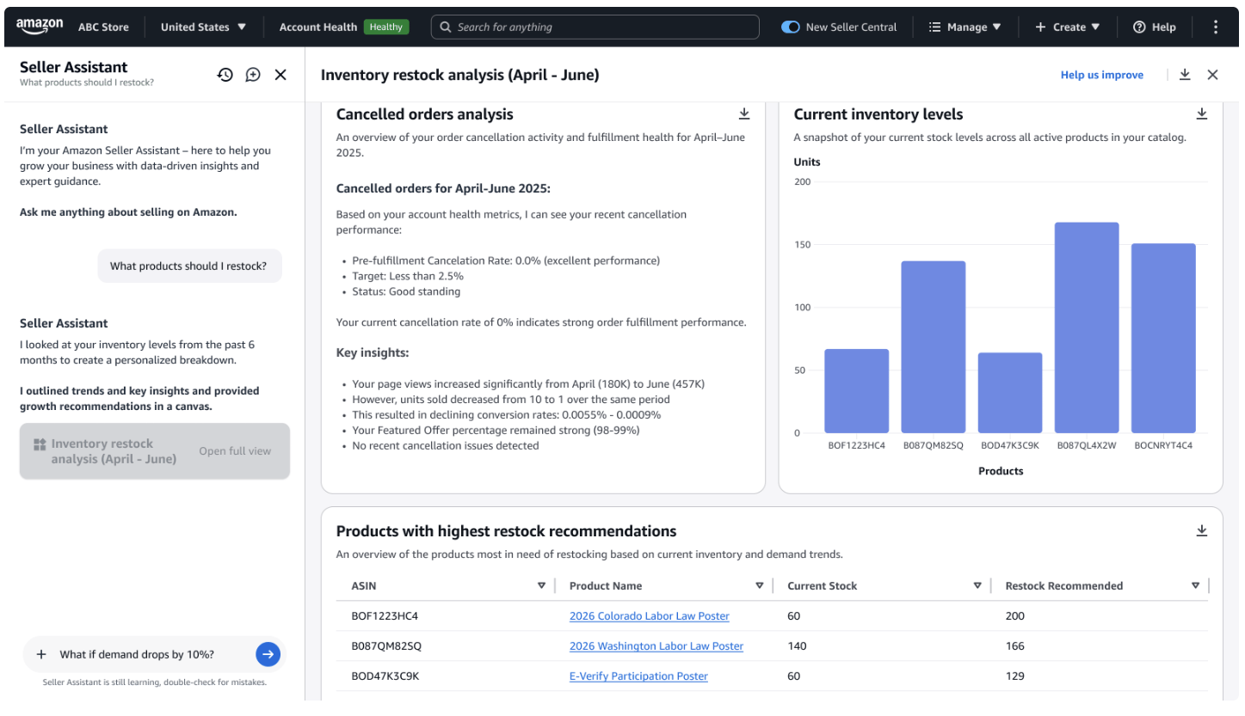Expand the United States marketplace dropdown
This screenshot has height=716, width=1245.
203,27
